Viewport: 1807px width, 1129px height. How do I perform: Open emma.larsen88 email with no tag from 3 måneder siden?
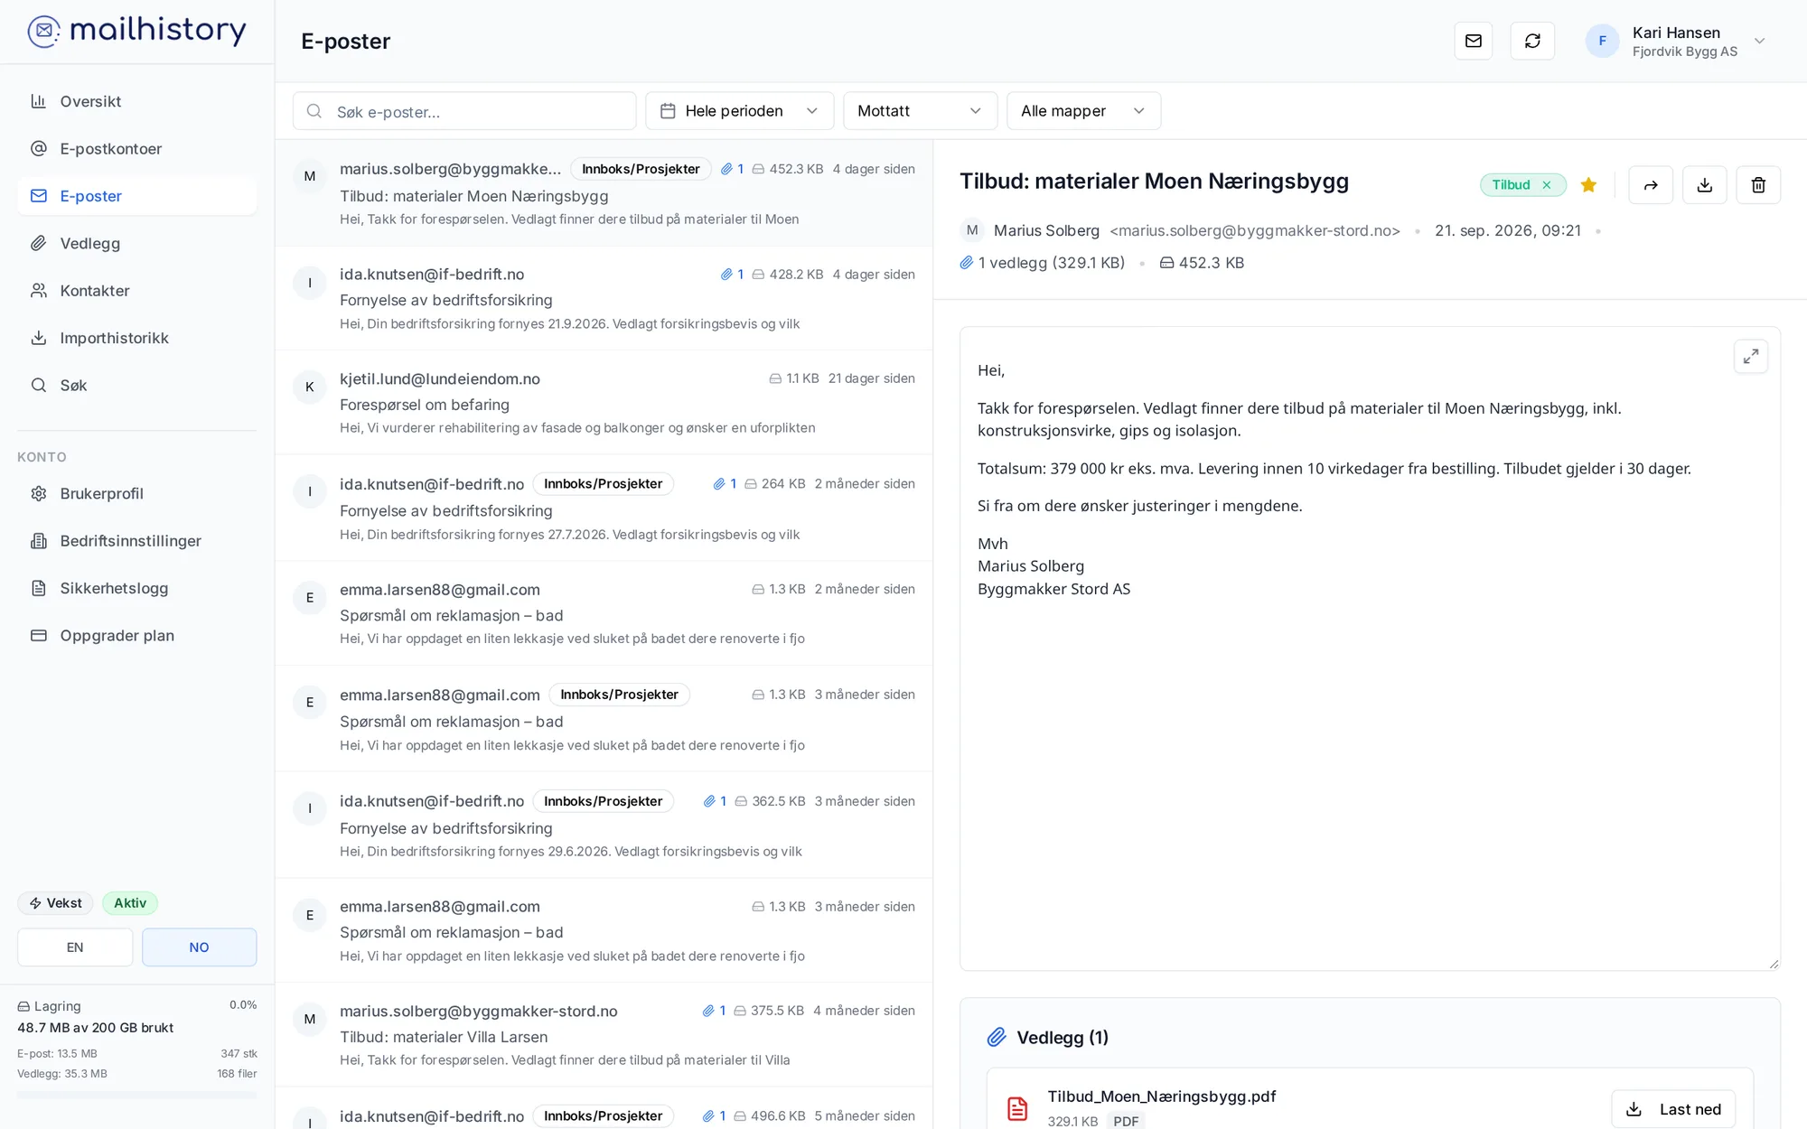point(604,931)
